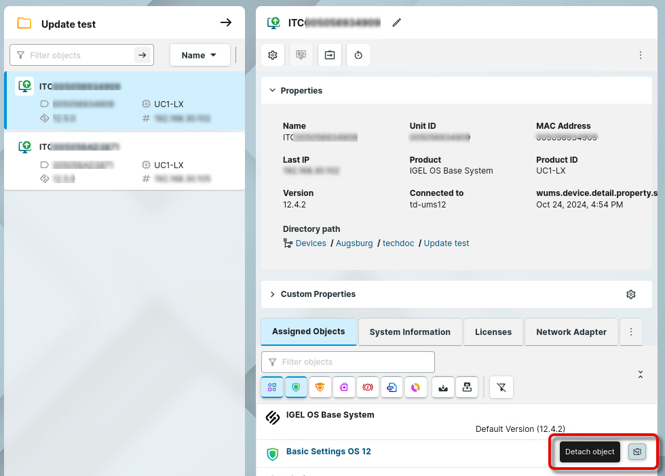The width and height of the screenshot is (665, 476).
Task: Click the reboot/power timer toolbar icon
Action: tap(358, 55)
